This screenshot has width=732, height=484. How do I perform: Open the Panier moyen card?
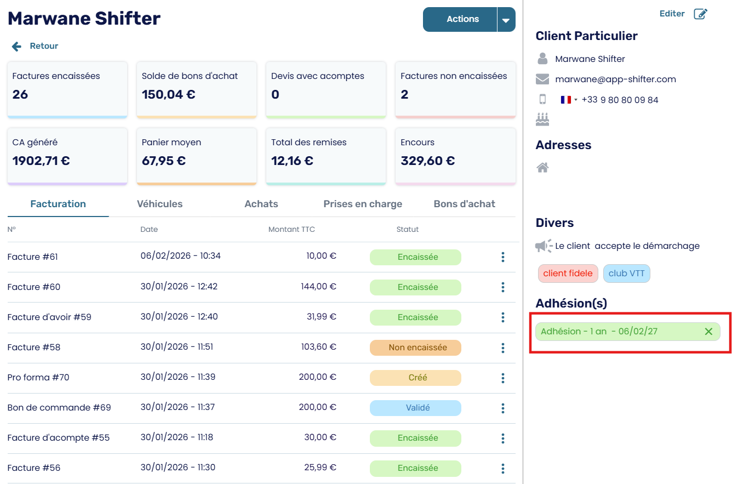pos(197,156)
